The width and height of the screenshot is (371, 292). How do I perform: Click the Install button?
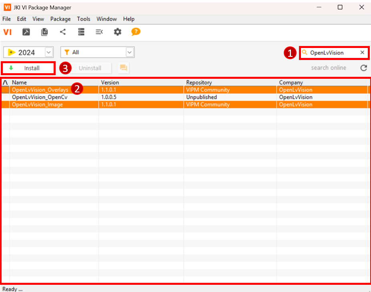click(28, 68)
